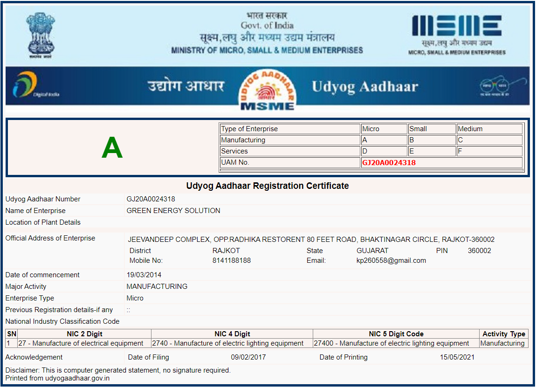The image size is (536, 387).
Task: Click the UAM No. label cell
Action: (290, 162)
